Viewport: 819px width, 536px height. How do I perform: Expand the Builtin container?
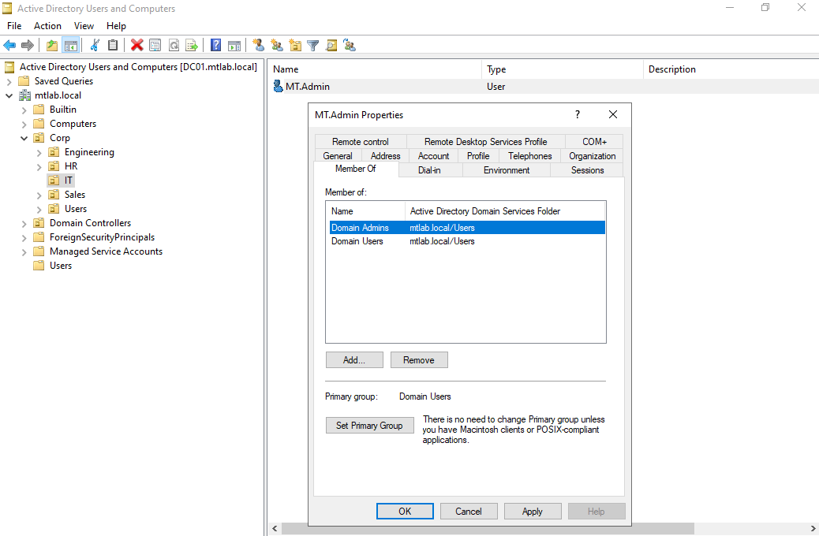click(24, 110)
